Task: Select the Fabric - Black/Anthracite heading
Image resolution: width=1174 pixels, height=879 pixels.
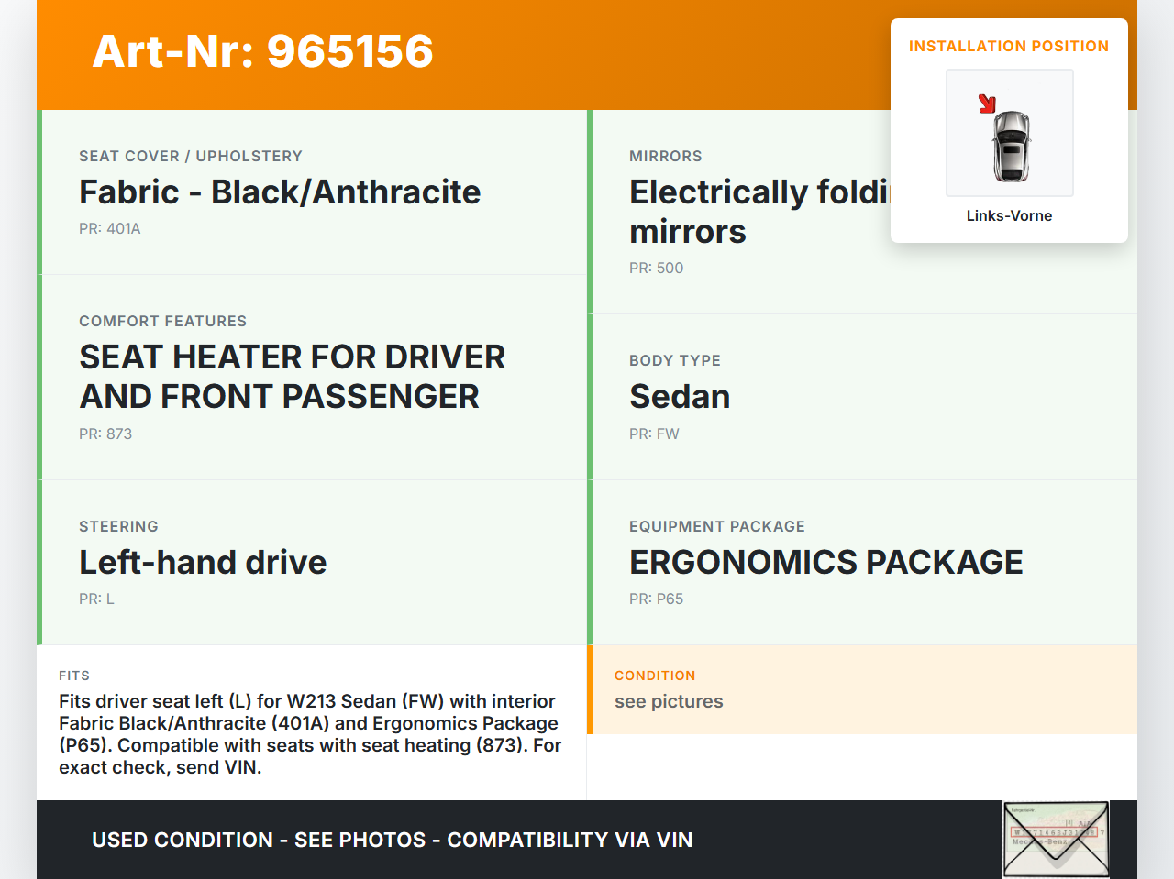Action: (x=280, y=192)
